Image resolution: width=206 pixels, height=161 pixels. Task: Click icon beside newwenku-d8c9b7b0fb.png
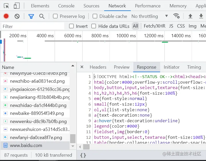tap(5, 121)
